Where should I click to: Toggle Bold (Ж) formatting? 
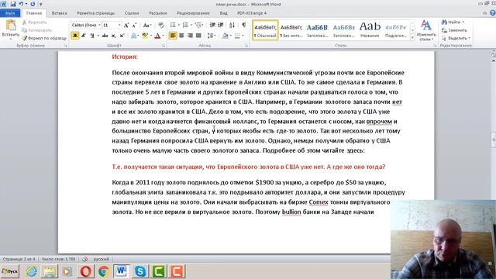click(x=75, y=36)
